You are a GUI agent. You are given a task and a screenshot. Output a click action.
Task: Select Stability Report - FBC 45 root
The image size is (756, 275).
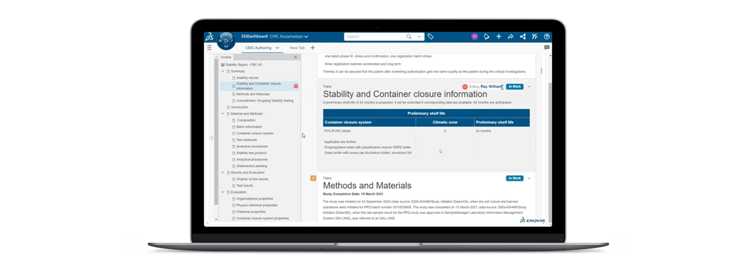tap(243, 65)
